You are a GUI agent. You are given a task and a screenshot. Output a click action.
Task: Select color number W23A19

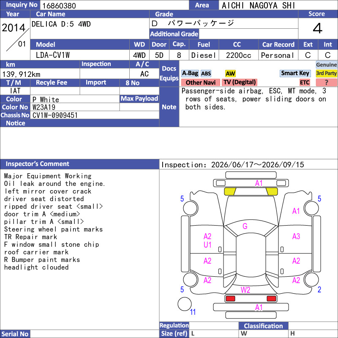click(x=44, y=107)
